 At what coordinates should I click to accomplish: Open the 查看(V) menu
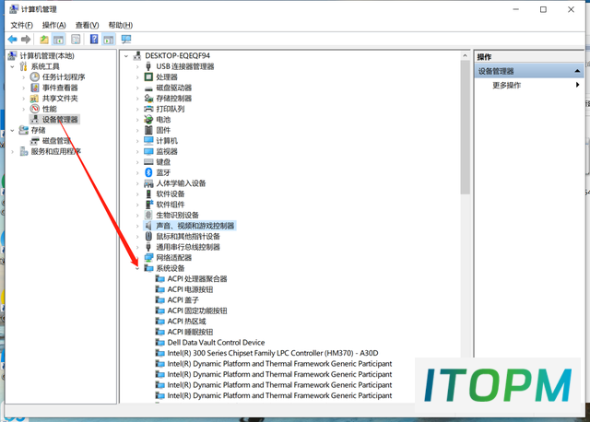click(87, 25)
